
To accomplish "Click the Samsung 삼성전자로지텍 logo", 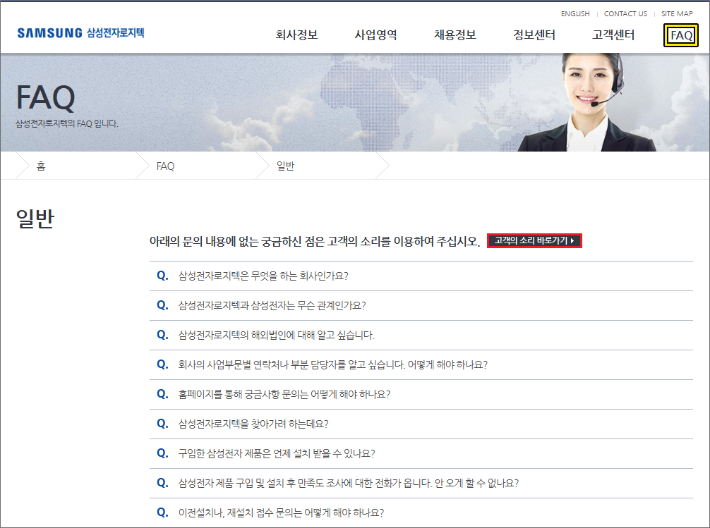I will (80, 33).
